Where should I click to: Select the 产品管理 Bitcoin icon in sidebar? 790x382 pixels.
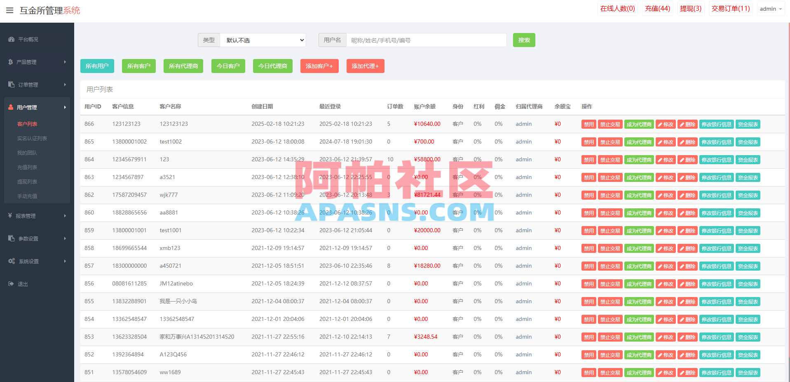pos(10,62)
